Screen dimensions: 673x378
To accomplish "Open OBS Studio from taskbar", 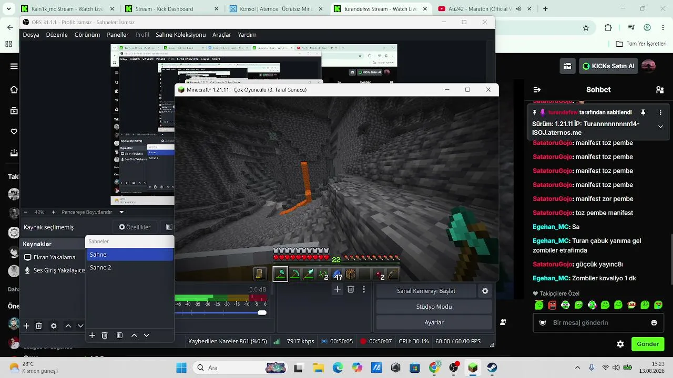I will (x=454, y=367).
